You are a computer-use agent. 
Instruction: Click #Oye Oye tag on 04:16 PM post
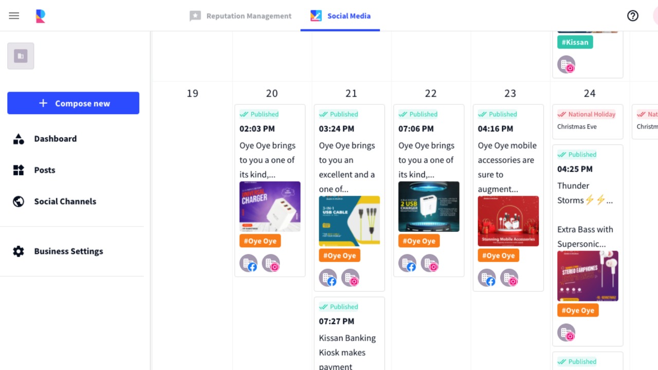coord(499,255)
